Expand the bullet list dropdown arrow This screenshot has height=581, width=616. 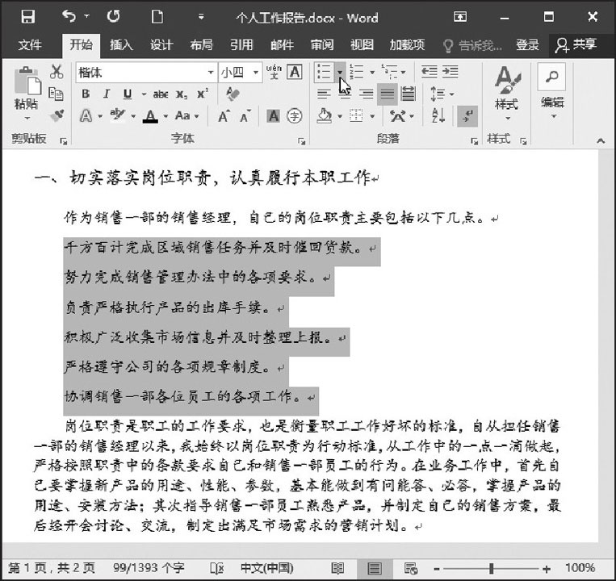pyautogui.click(x=340, y=73)
